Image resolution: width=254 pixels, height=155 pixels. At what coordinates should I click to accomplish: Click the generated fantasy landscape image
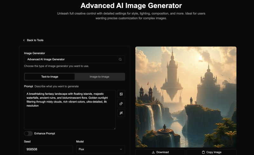coord(186,97)
